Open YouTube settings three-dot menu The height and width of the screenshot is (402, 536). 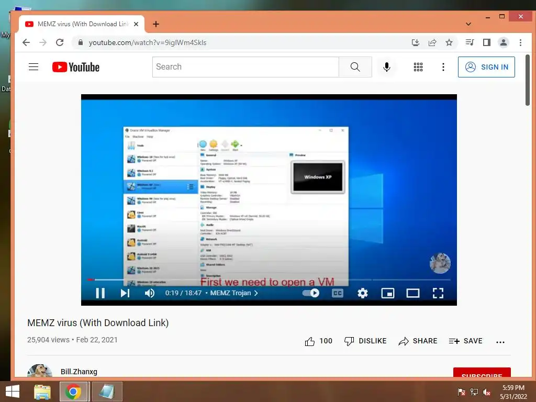443,66
